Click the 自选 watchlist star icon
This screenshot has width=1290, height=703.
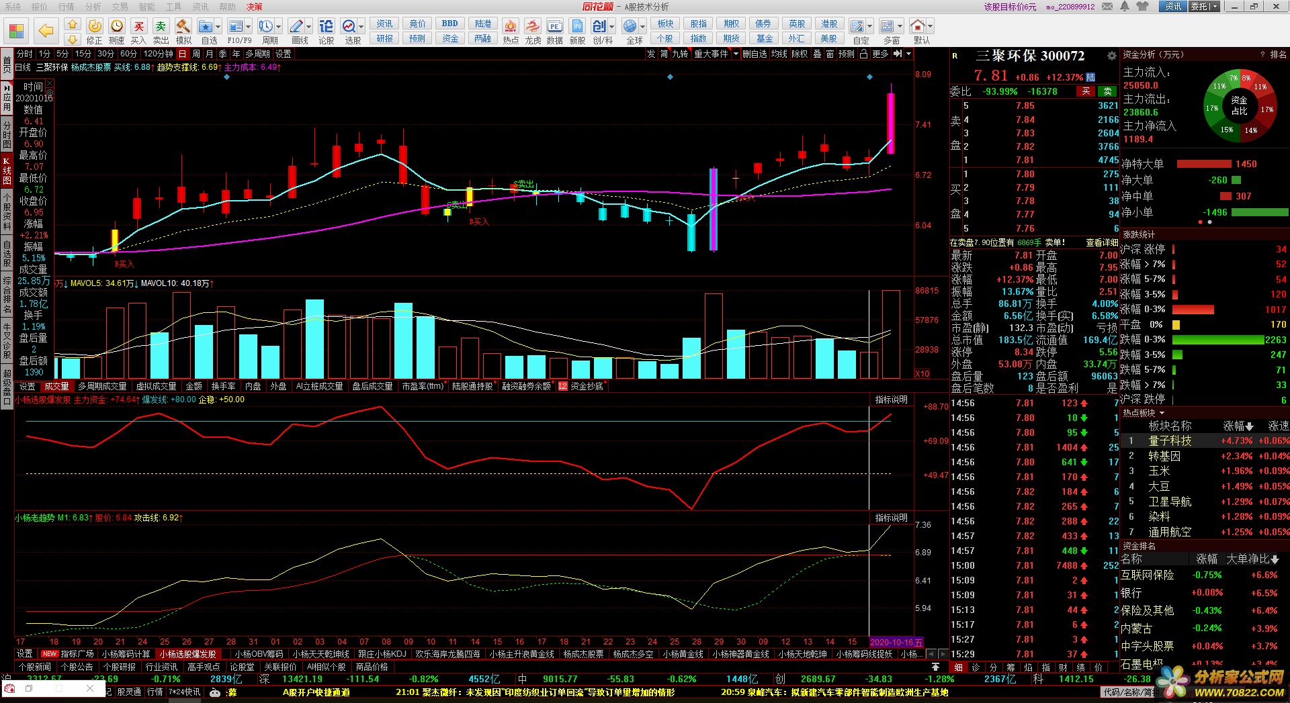[206, 26]
